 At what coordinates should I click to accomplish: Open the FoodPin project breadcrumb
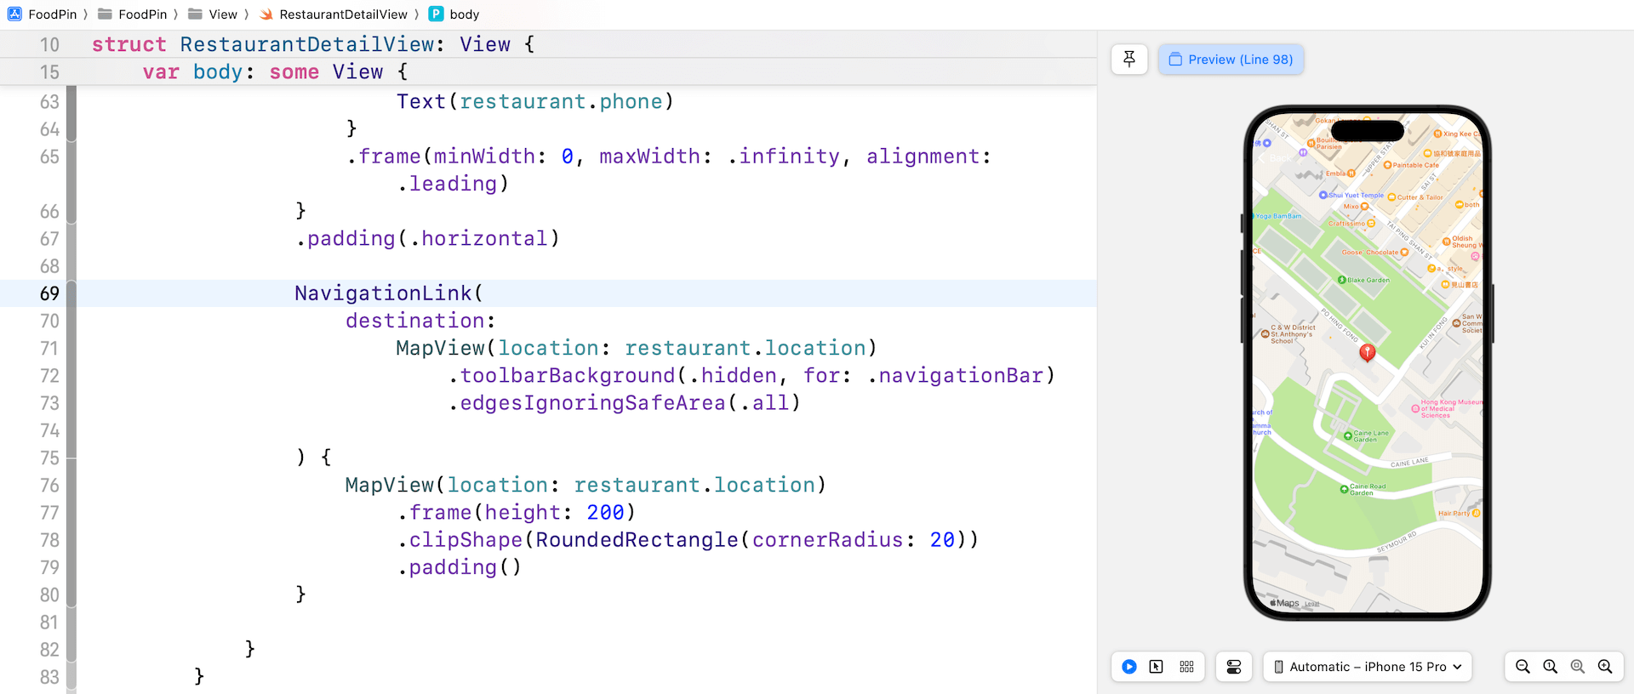click(x=51, y=14)
